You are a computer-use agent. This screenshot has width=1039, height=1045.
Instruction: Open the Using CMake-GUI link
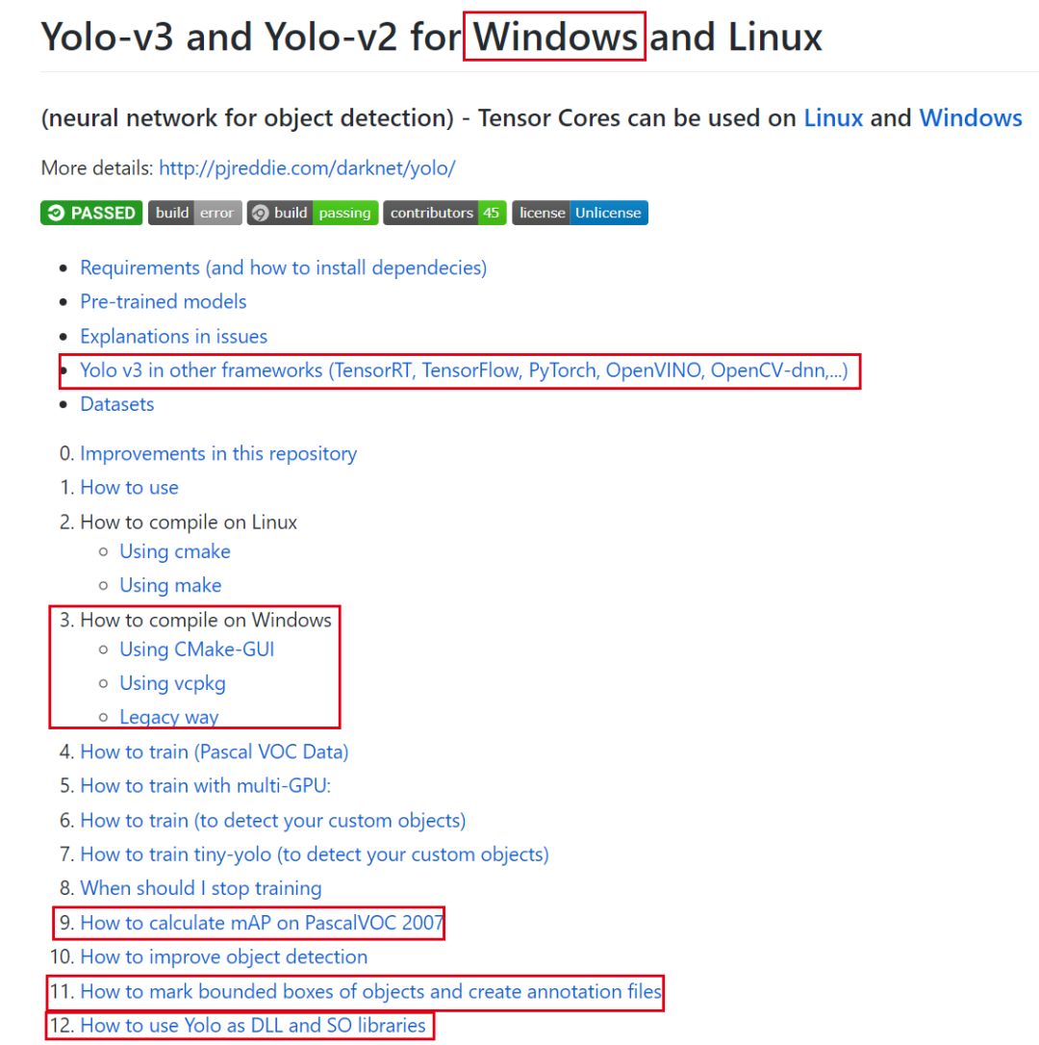coord(196,650)
